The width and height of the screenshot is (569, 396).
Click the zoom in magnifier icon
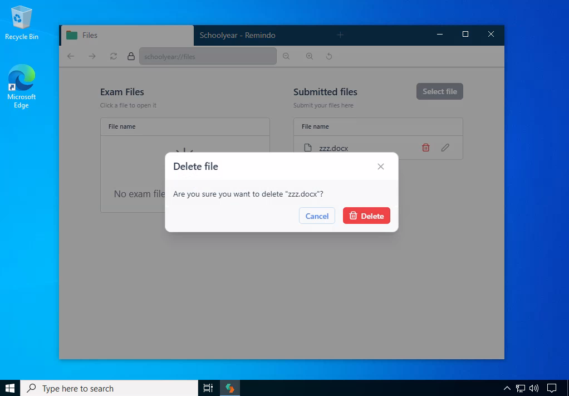pos(310,56)
